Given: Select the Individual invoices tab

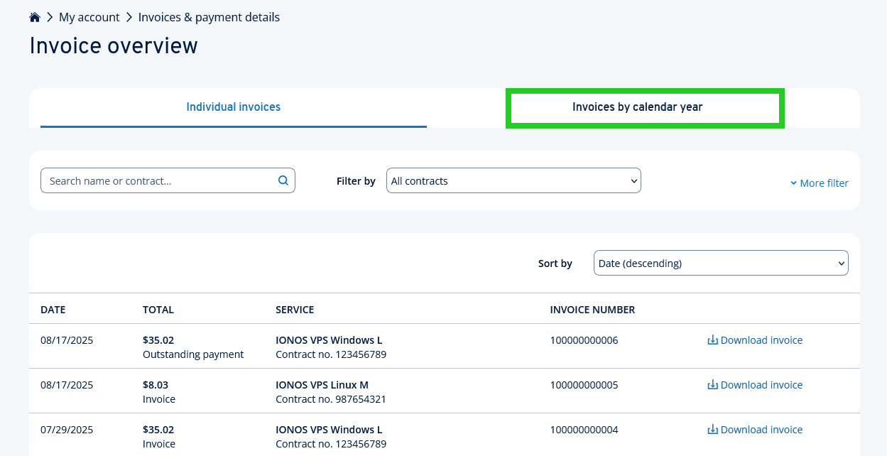Looking at the screenshot, I should (233, 107).
